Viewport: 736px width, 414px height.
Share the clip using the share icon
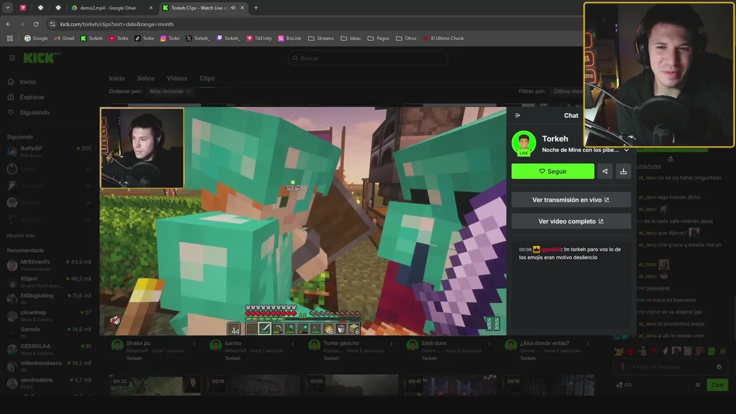pos(605,171)
